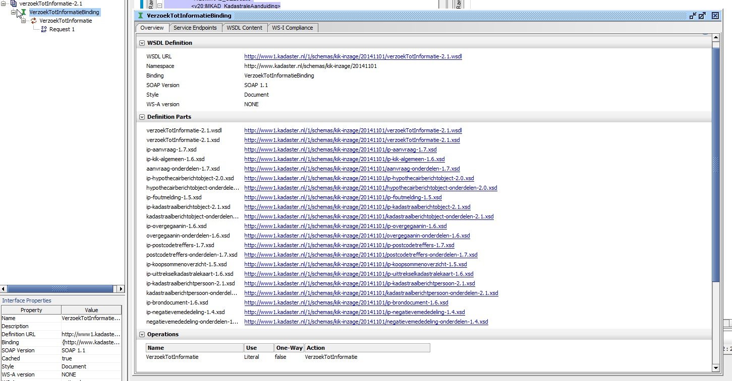
Task: Open the kadastraalberichtobject-onderdelen-2.1.xsd link
Action: (369, 216)
